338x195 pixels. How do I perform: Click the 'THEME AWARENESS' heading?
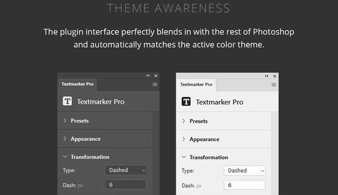tap(169, 8)
